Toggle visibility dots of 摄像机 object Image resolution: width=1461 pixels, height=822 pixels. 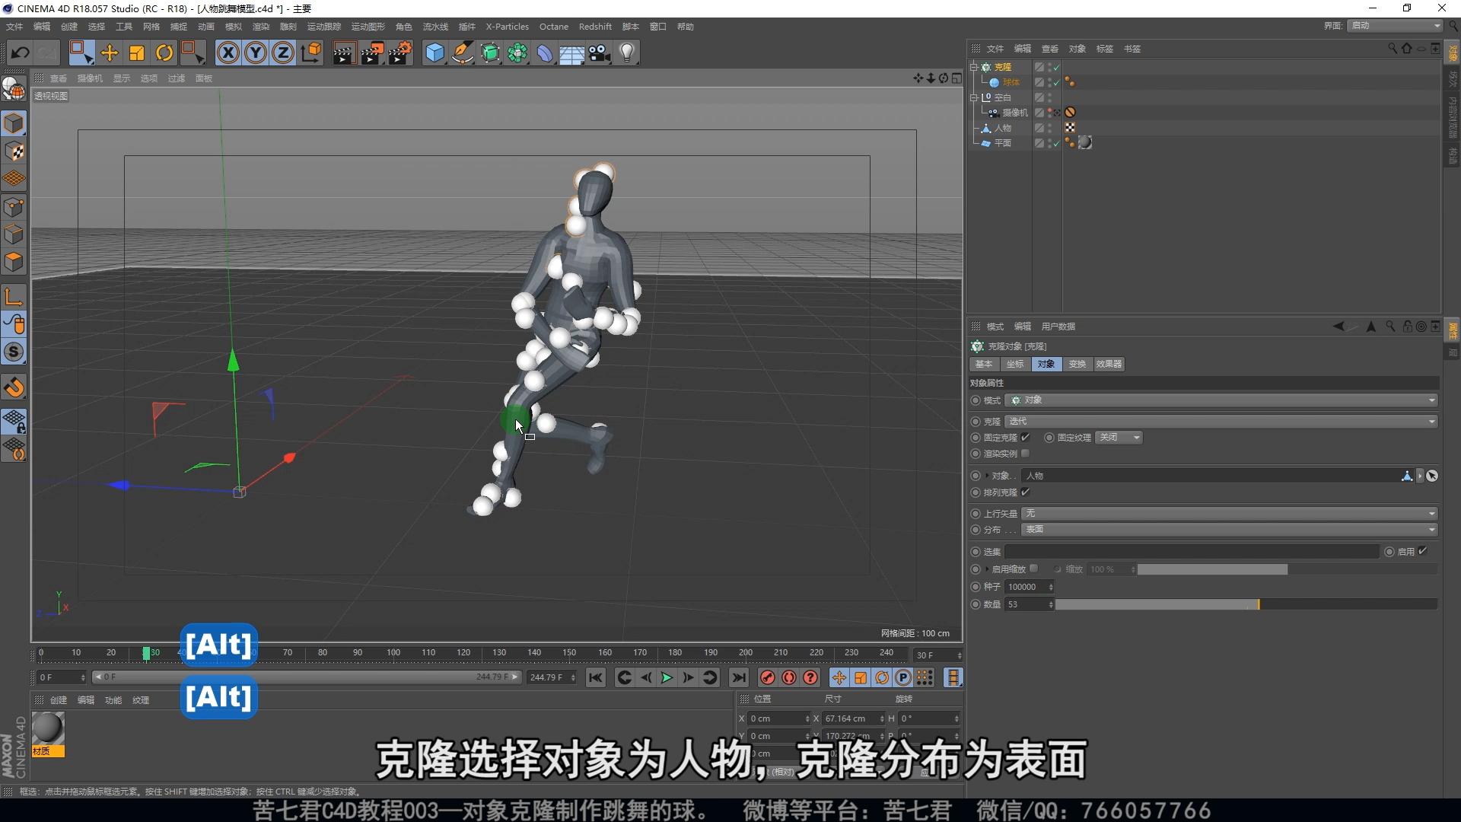coord(1050,113)
